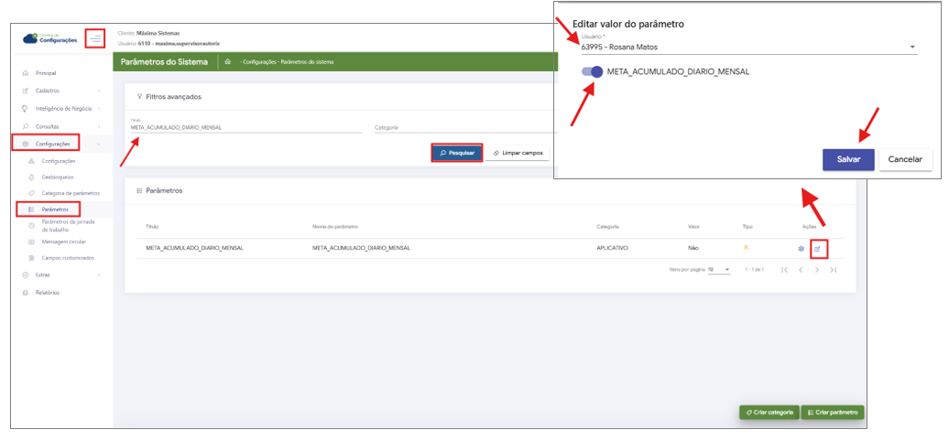Click the Filtros avançados funnel icon
This screenshot has width=949, height=440.
140,97
